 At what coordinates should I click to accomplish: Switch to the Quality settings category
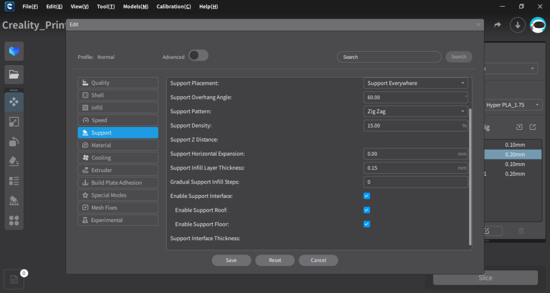[118, 82]
